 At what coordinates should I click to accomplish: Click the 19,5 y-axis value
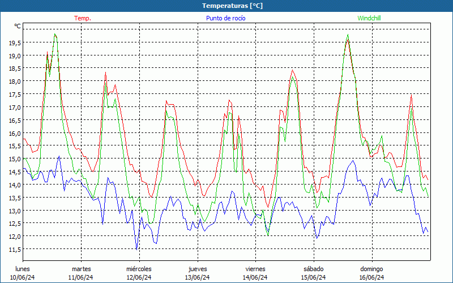(x=14, y=43)
